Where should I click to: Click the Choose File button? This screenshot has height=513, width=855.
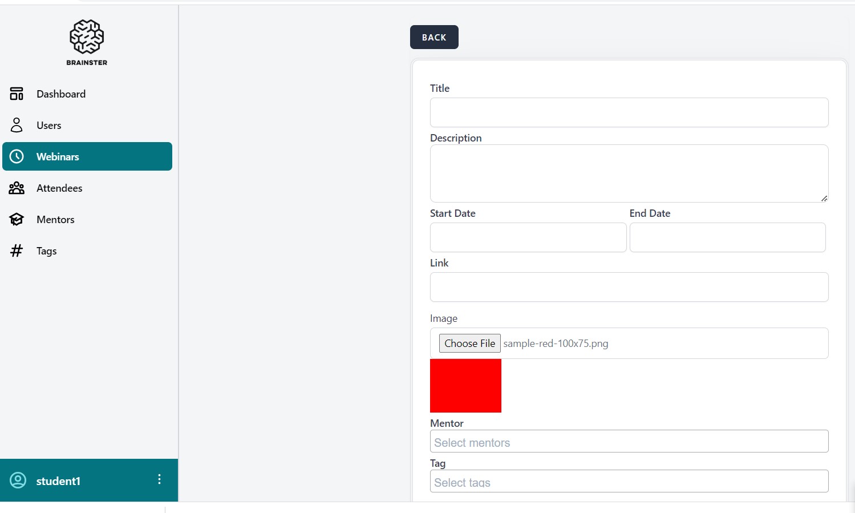point(469,344)
